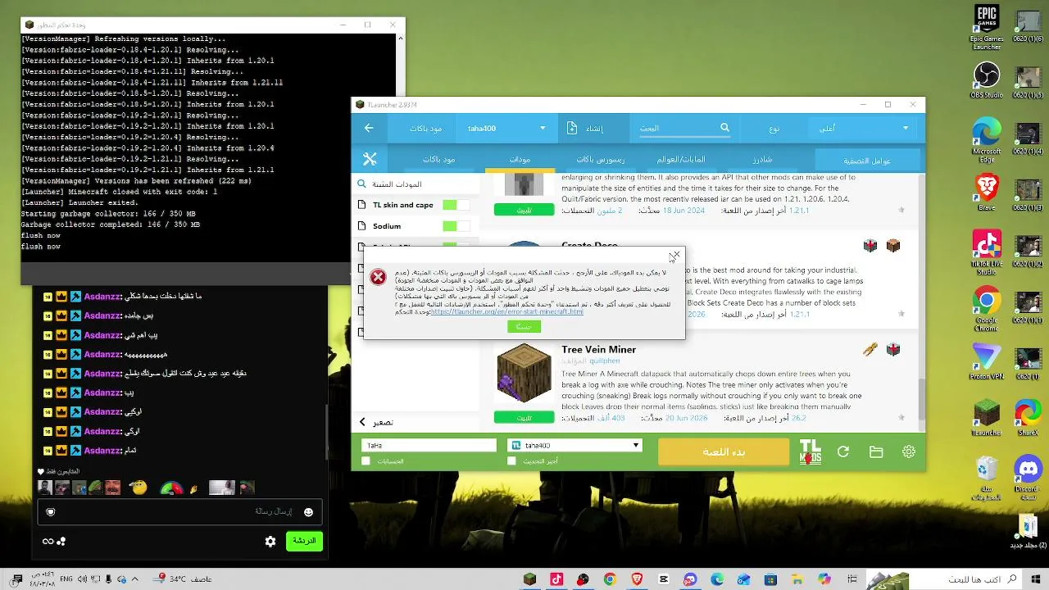Click the infinity points icon below the chat
This screenshot has height=590, width=1049.
coord(53,541)
